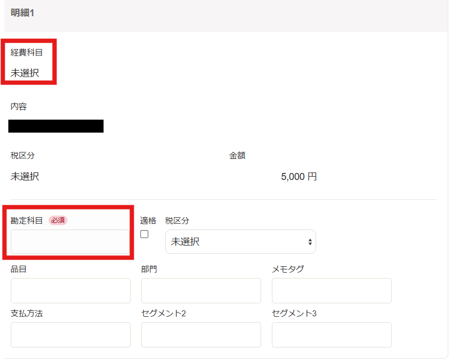Click the 未選択 text below upper 税区分
Image resolution: width=451 pixels, height=361 pixels.
(25, 176)
